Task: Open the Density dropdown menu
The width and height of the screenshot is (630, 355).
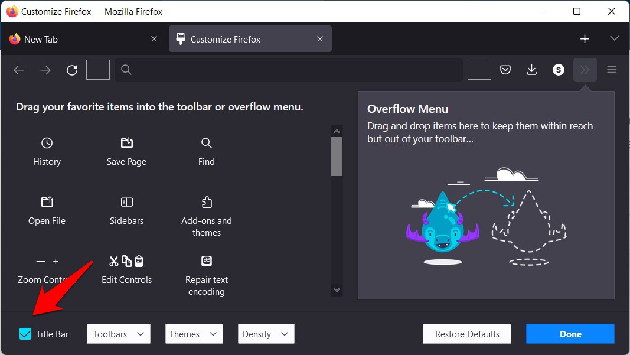Action: 266,334
